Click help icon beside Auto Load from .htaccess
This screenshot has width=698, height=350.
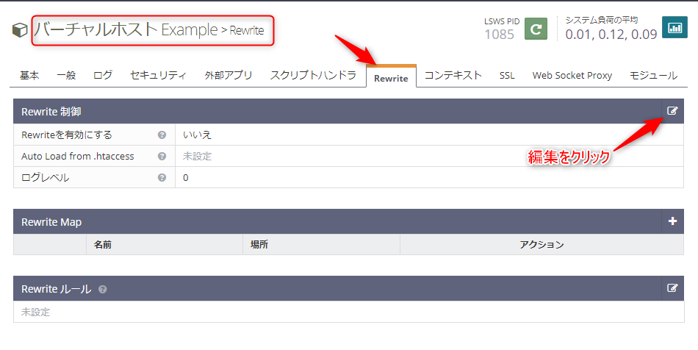coord(162,157)
